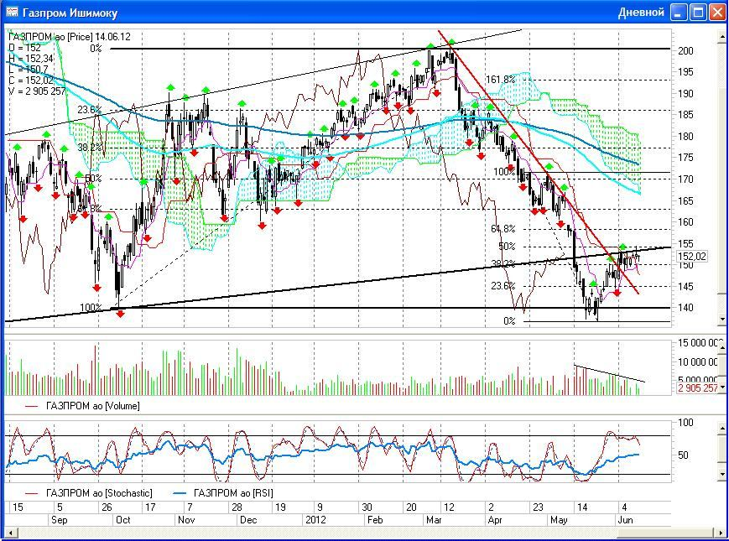The width and height of the screenshot is (729, 541).
Task: Click the '100' level on oscillator axis
Action: pos(685,423)
